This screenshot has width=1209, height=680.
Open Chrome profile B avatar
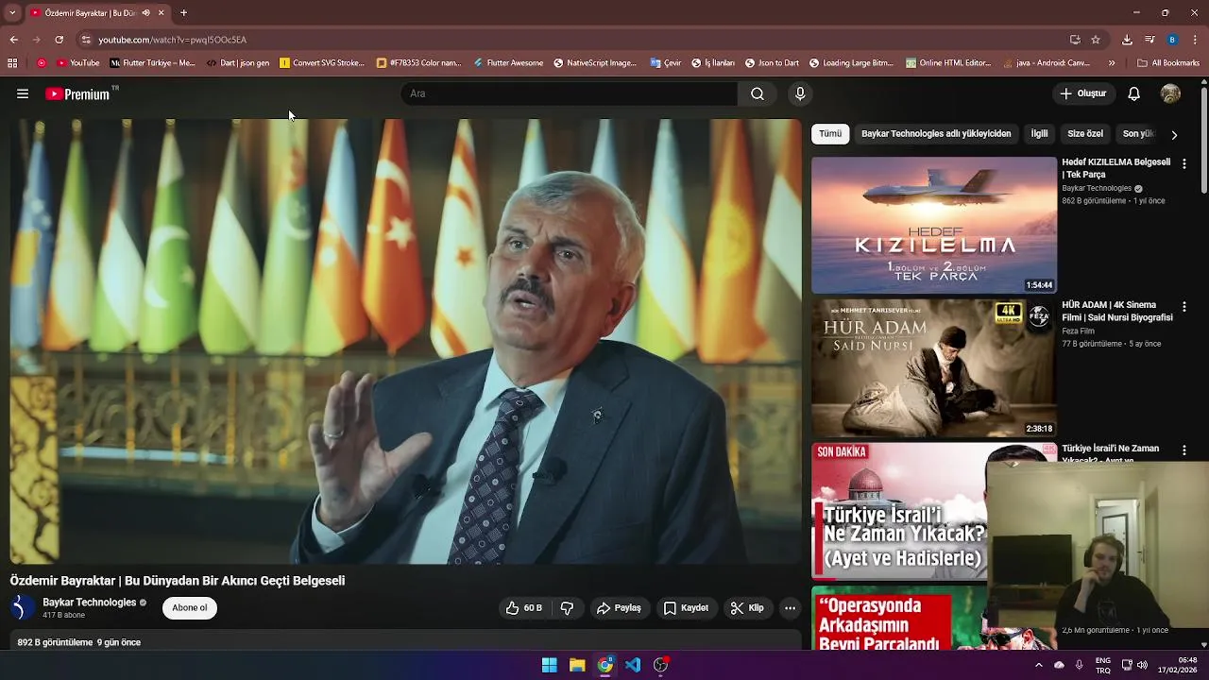pos(1172,40)
